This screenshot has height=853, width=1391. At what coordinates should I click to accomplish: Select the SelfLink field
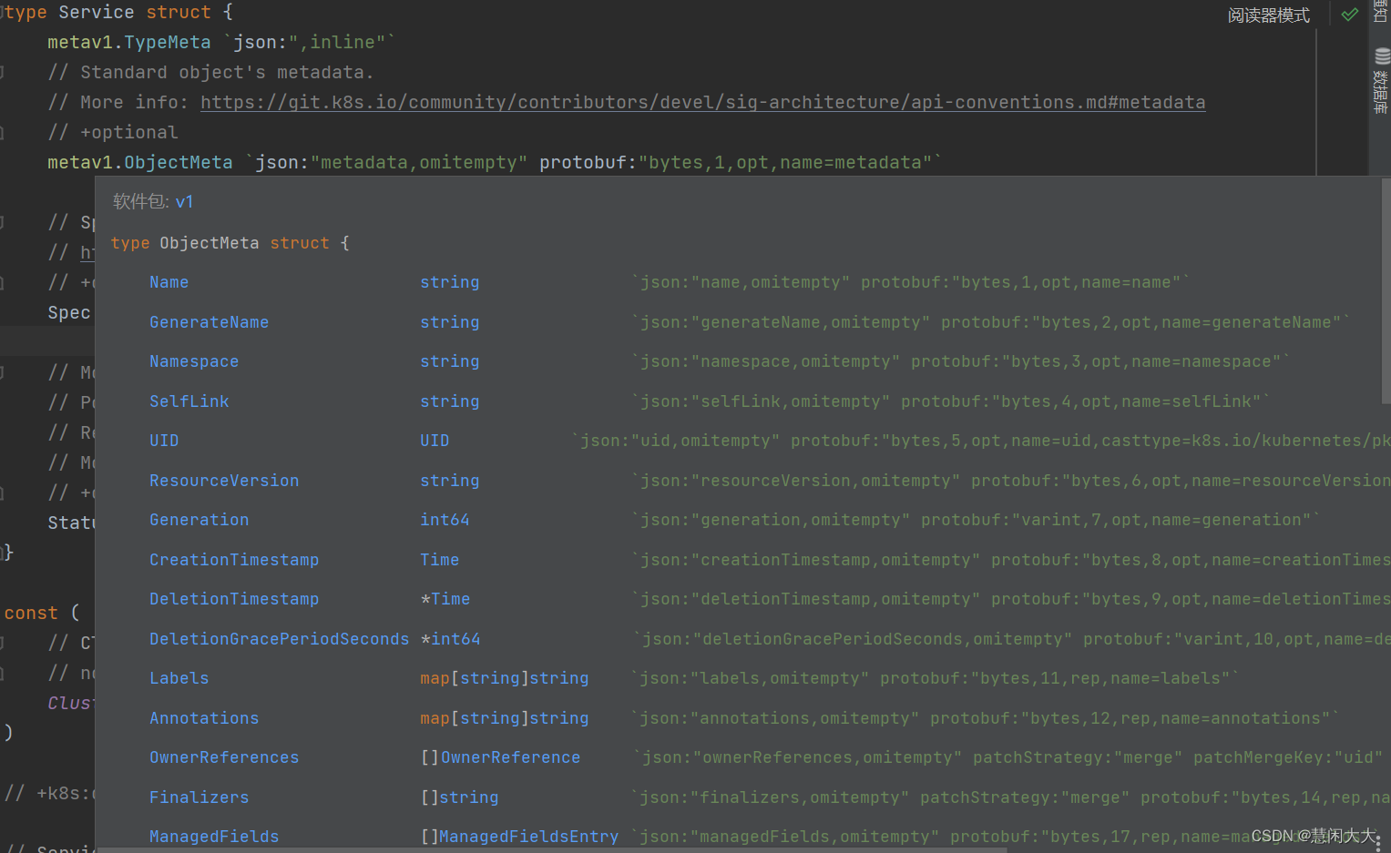point(189,401)
